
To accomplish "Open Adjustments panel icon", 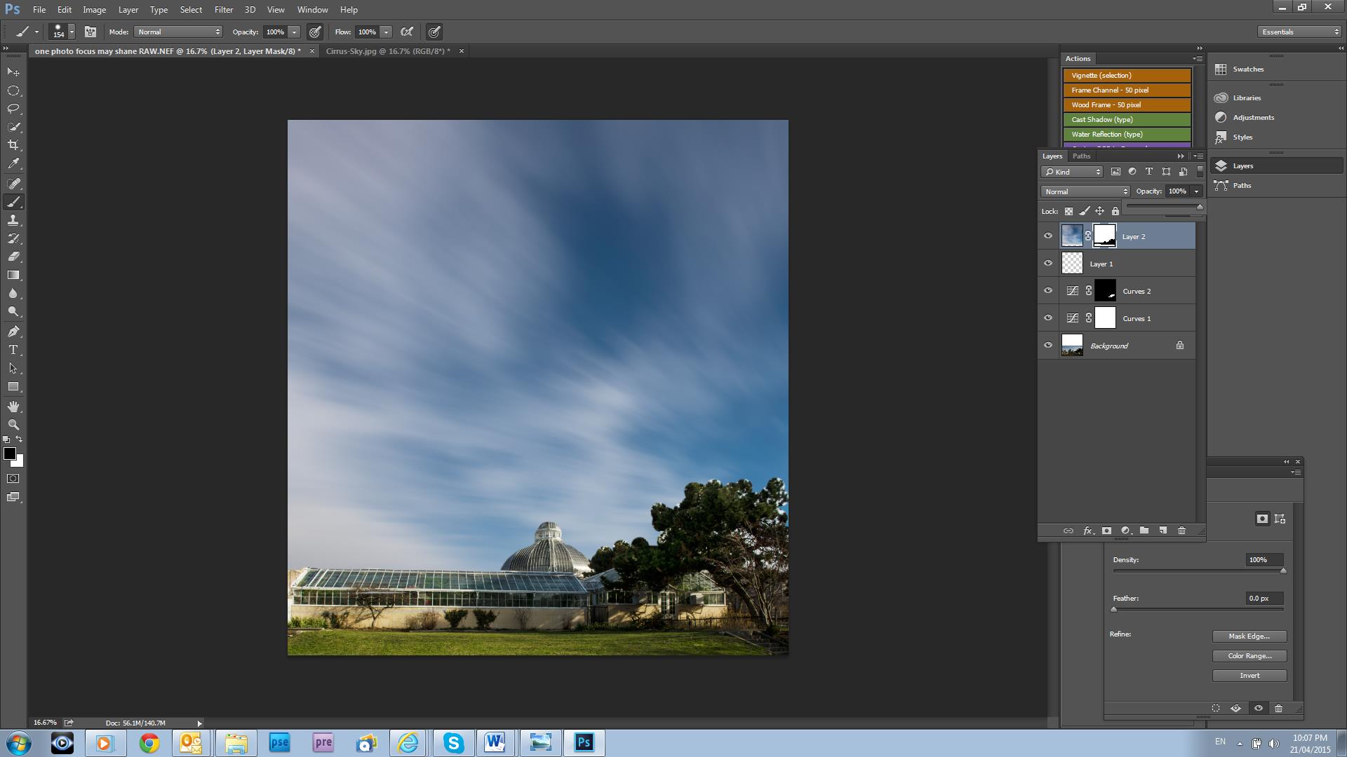I will pyautogui.click(x=1221, y=118).
